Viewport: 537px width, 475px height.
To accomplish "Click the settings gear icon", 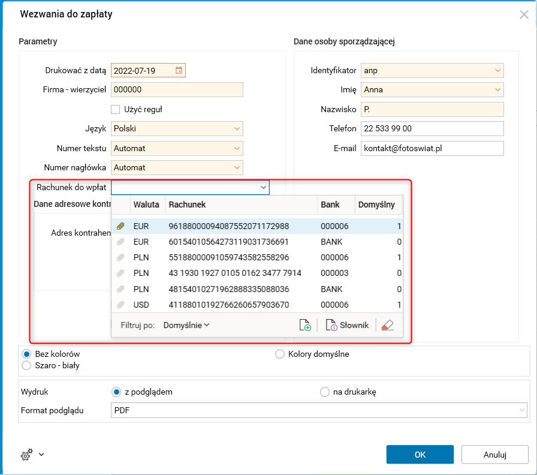I will 26,455.
